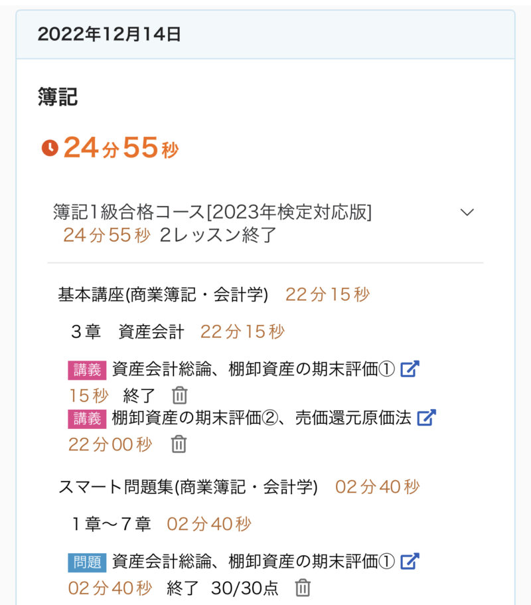Screen dimensions: 531x605
Task: Open external link for 資産会計総論 lecture
Action: point(410,369)
